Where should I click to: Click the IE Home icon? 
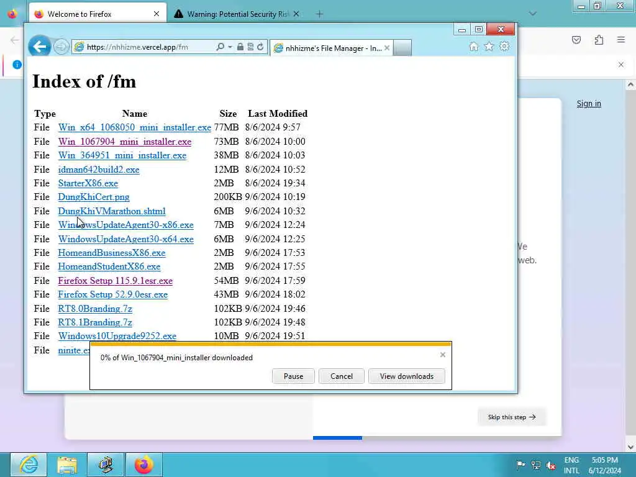(474, 46)
